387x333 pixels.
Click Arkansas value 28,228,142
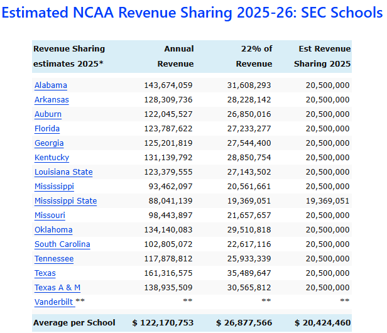coord(249,100)
